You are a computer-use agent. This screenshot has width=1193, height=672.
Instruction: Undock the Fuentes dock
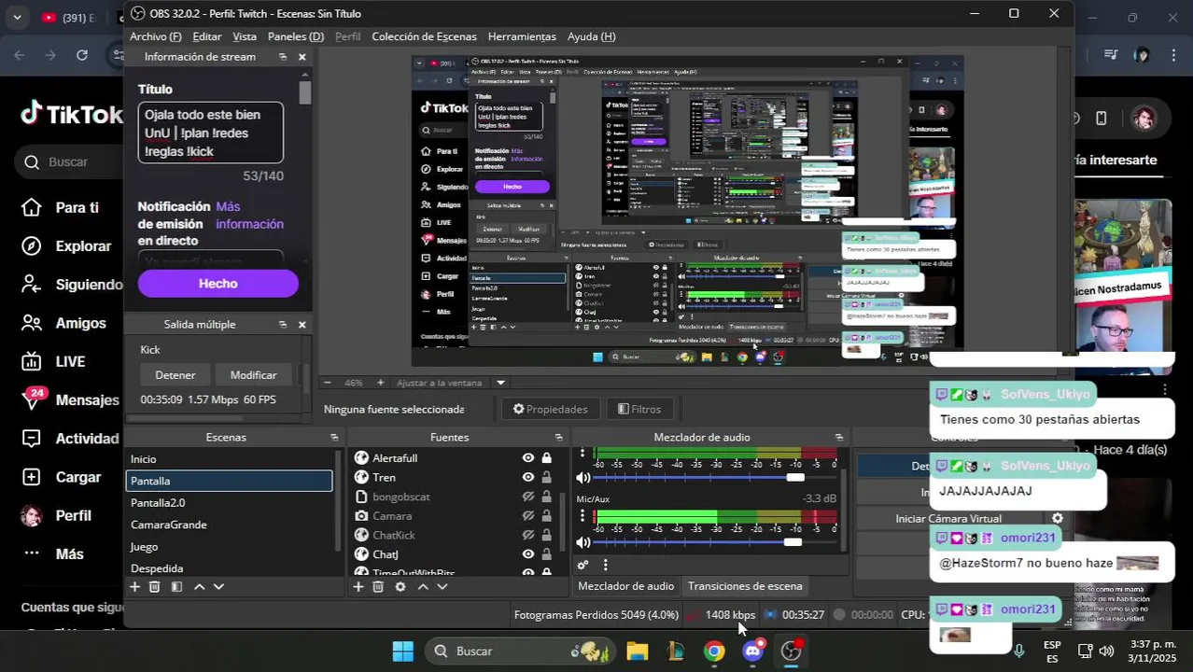click(x=559, y=438)
